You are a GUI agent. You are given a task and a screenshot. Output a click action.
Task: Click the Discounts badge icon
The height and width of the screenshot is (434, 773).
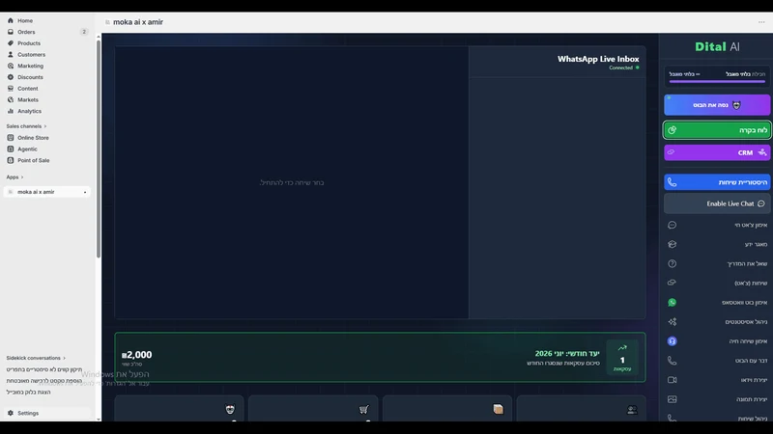(x=11, y=77)
